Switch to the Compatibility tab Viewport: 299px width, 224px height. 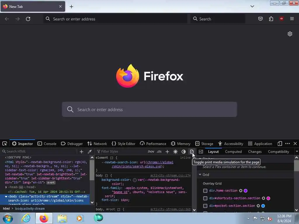point(278,152)
